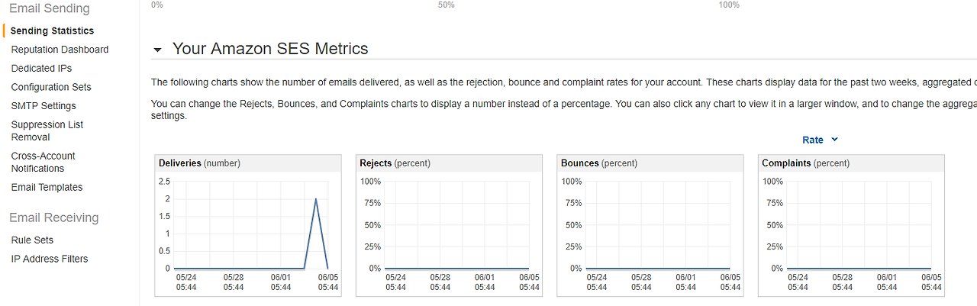Open Sending Statistics in sidebar
This screenshot has height=306, width=977.
52,31
